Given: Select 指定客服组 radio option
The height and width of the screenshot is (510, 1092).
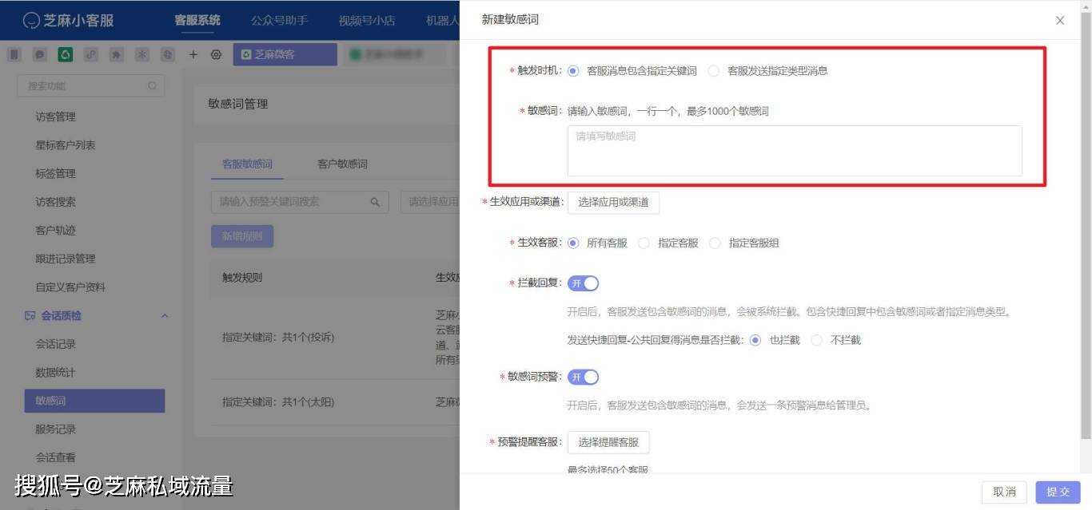Looking at the screenshot, I should (715, 243).
